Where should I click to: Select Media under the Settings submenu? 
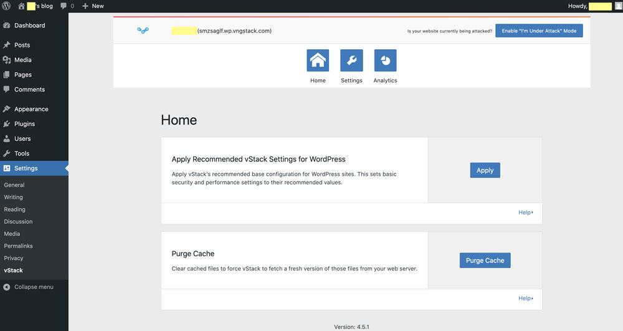[x=12, y=234]
